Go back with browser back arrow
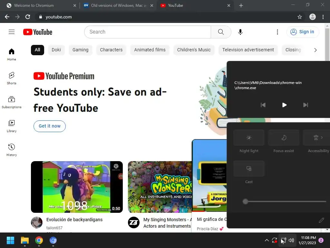This screenshot has width=330, height=248. [x=7, y=17]
